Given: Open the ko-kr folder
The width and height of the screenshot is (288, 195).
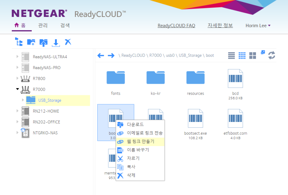Looking at the screenshot, I should 156,77.
